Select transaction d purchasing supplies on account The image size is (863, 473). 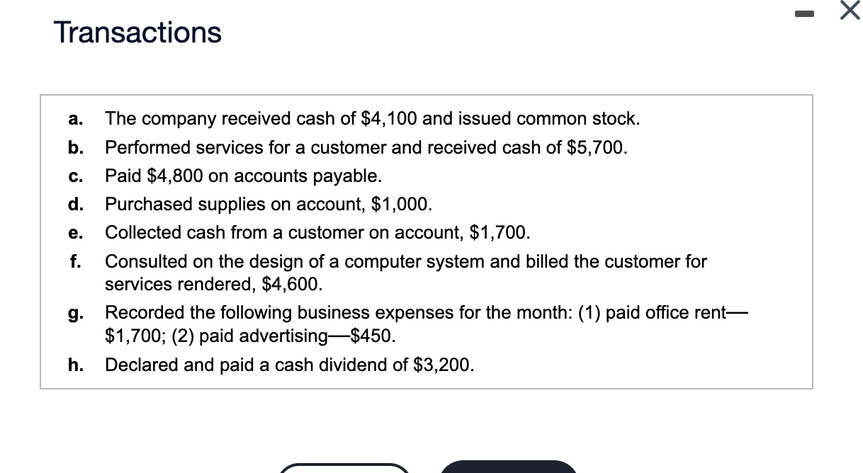tap(268, 204)
